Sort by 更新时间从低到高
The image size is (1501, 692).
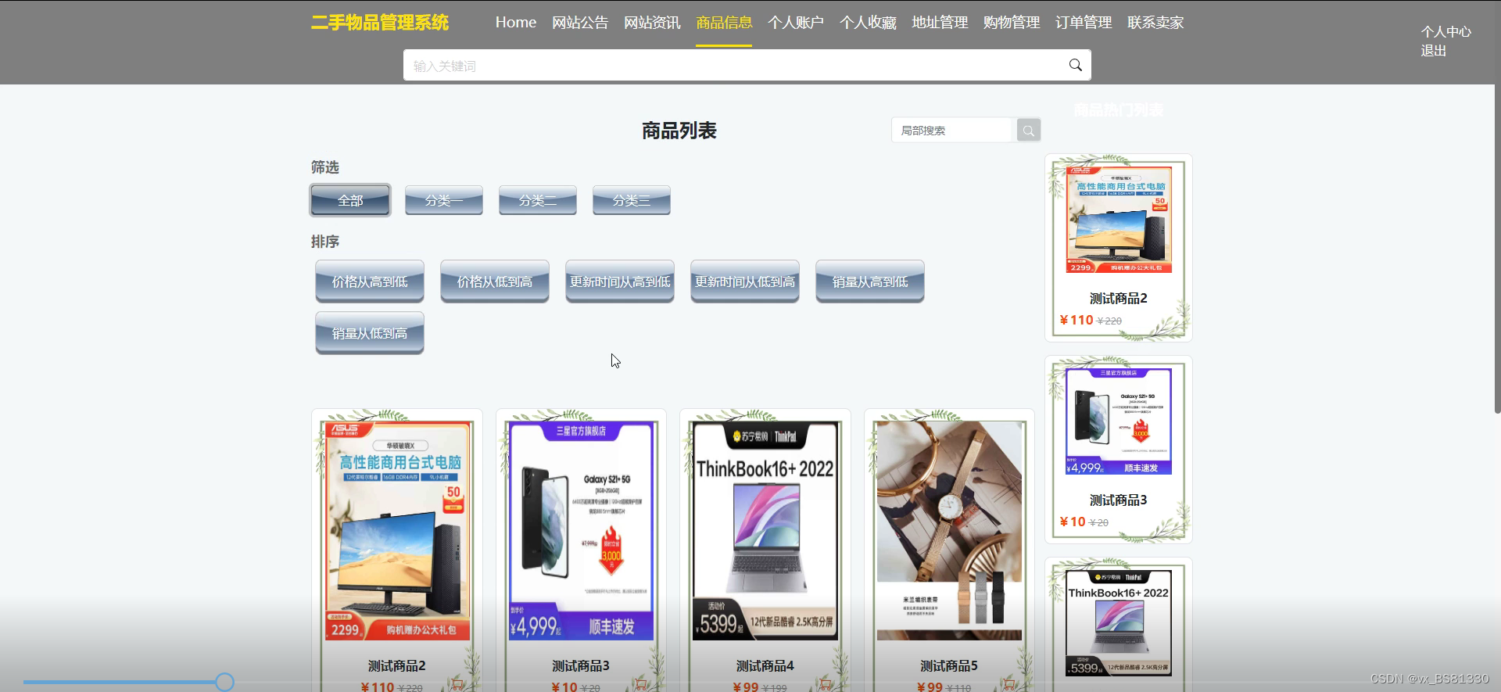[x=745, y=281]
